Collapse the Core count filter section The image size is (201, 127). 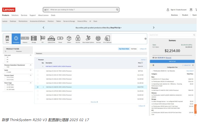pos(30,55)
